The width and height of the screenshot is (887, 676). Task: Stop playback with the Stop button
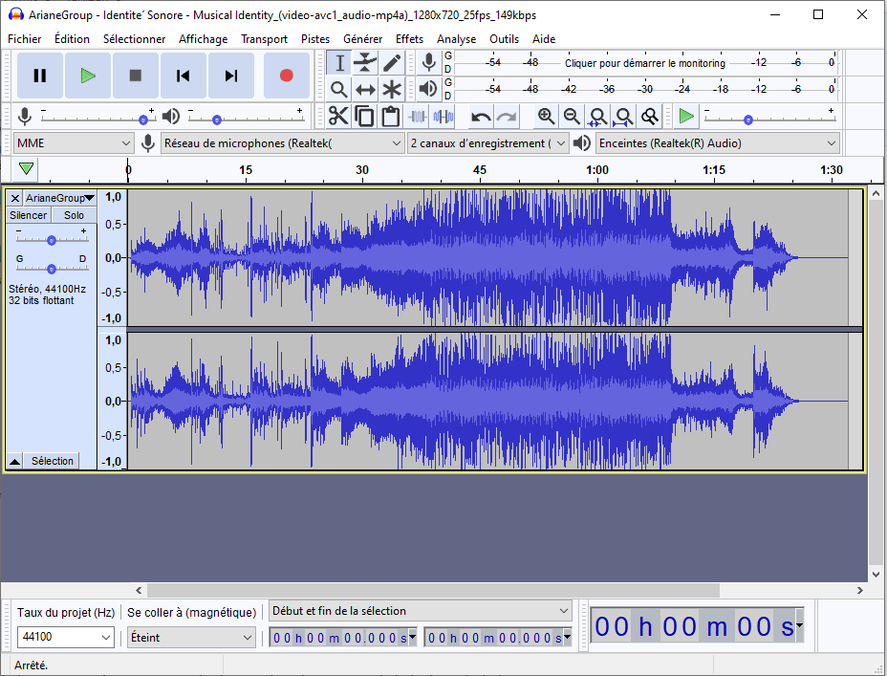pyautogui.click(x=135, y=76)
